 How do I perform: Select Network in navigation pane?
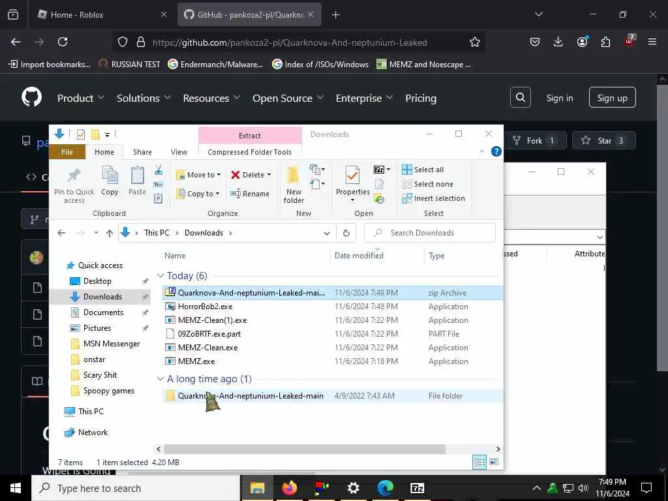point(93,432)
